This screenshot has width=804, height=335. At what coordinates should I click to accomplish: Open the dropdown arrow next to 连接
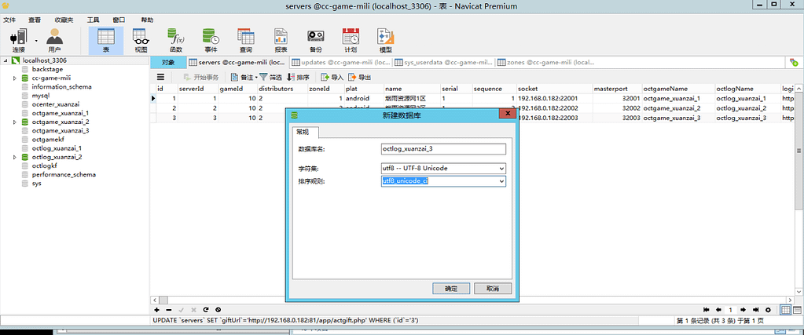[36, 39]
